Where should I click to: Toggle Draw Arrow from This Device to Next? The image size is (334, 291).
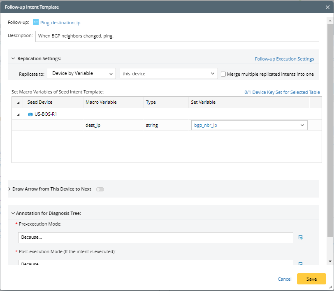pos(100,189)
